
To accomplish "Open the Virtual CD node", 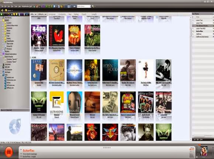I will (10, 46).
